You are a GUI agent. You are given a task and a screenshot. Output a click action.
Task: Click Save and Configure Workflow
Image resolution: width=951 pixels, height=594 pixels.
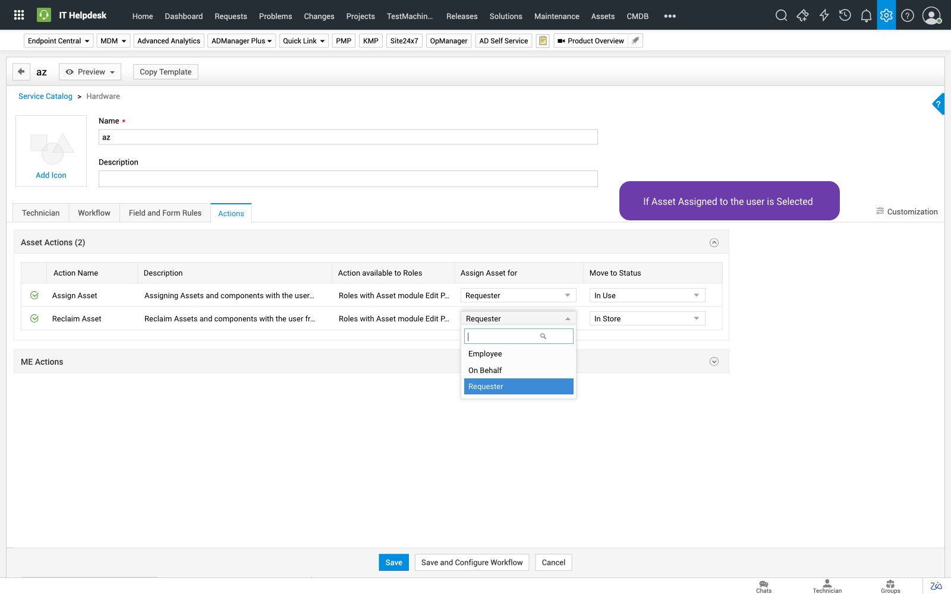tap(472, 563)
